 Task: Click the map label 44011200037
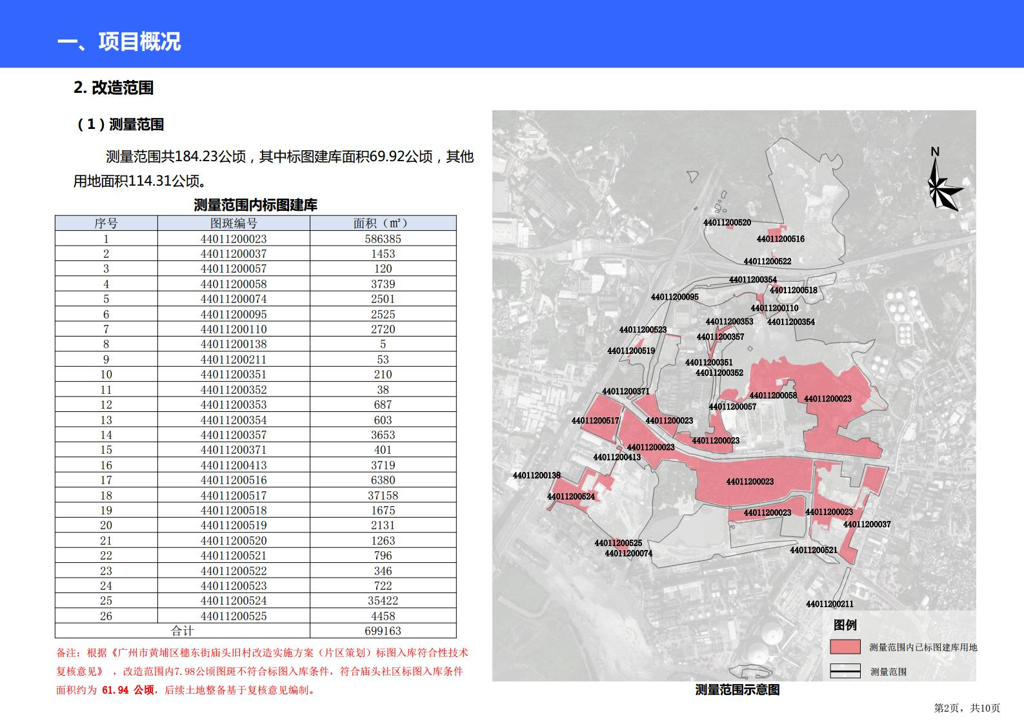(867, 524)
